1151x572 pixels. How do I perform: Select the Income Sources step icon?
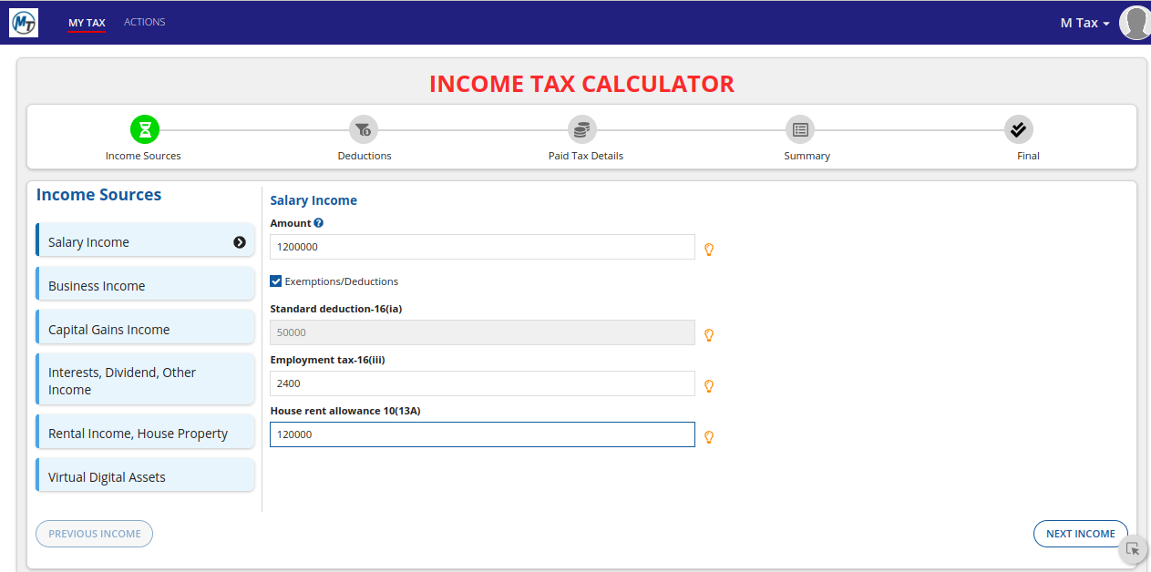click(145, 129)
